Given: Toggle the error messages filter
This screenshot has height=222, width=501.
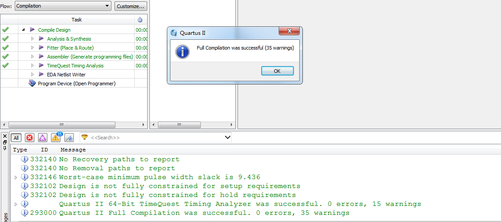Looking at the screenshot, I should click(x=30, y=138).
